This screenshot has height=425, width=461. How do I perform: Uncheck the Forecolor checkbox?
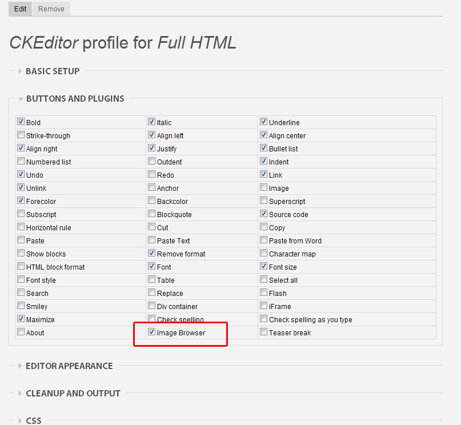(x=21, y=201)
